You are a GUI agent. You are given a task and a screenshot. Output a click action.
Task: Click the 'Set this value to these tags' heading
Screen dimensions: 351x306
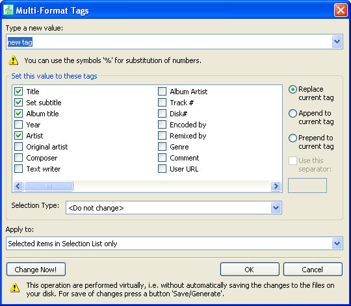point(54,76)
